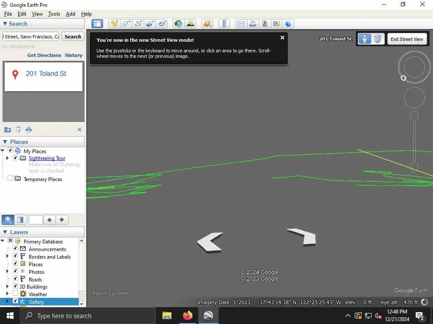This screenshot has height=324, width=433.
Task: Open the Tools menu
Action: tap(54, 14)
